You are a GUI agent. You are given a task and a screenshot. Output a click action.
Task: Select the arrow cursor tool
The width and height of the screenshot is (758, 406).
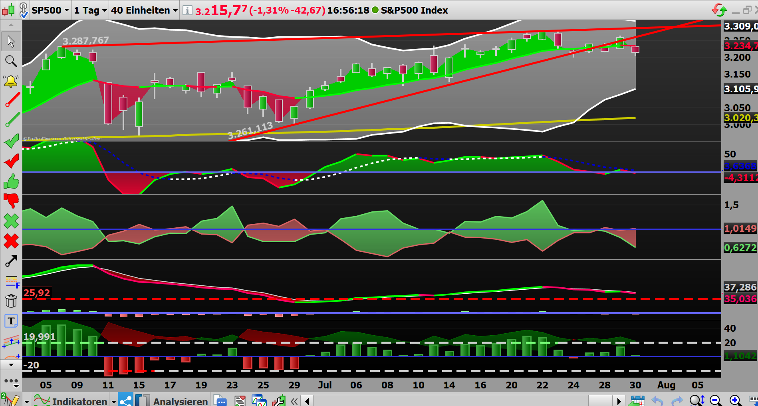pos(11,41)
